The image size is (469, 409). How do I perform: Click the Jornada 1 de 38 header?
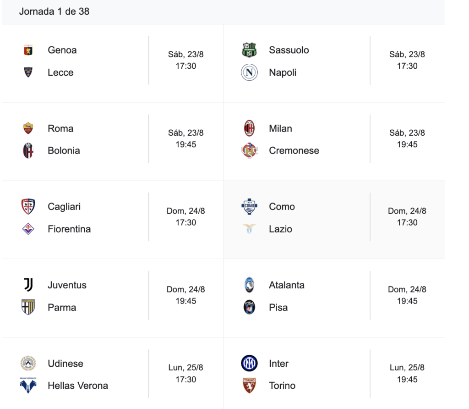54,11
